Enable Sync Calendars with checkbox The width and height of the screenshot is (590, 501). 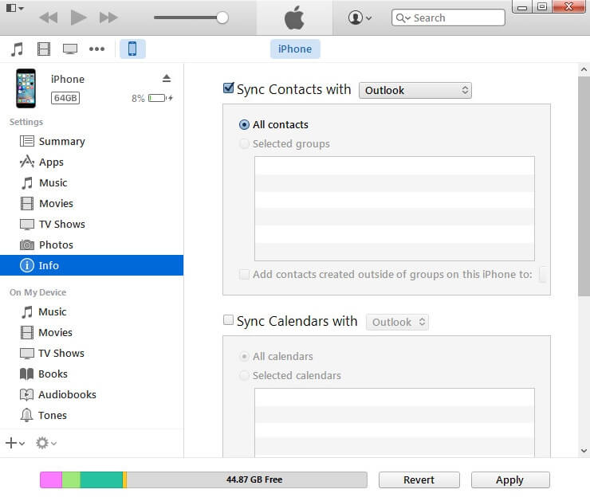click(x=228, y=320)
